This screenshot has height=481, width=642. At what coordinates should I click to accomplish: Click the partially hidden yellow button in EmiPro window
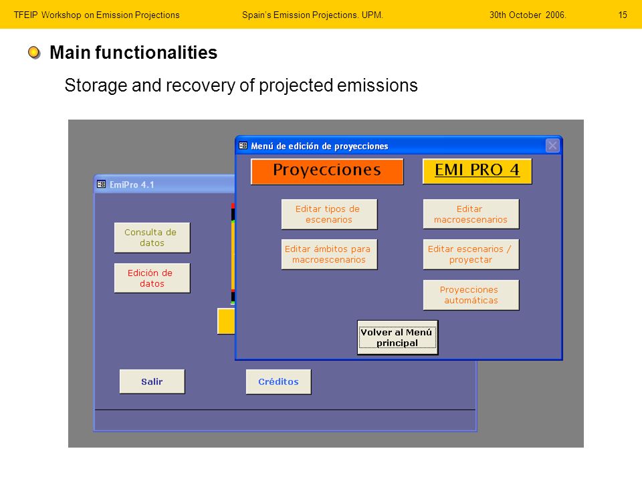226,321
